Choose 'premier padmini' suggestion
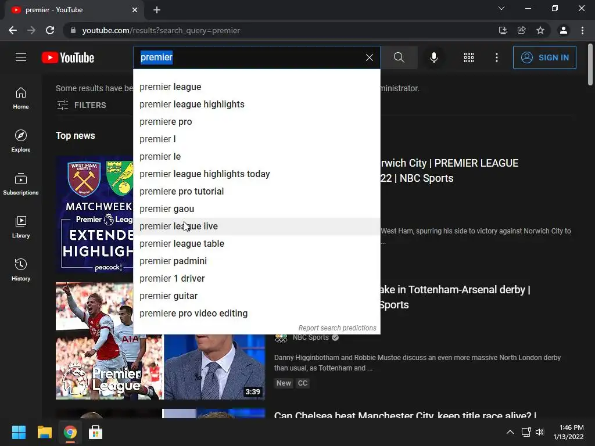Viewport: 595px width, 446px height. (256, 261)
